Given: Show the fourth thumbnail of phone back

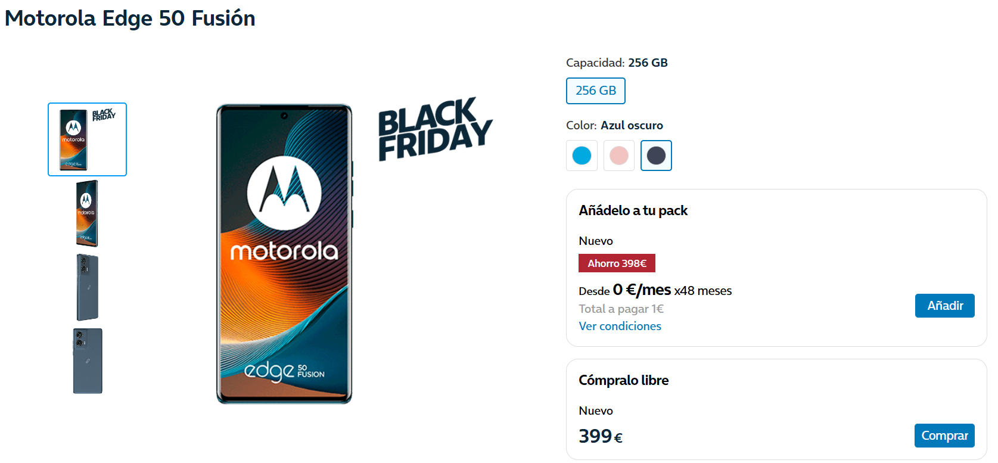Looking at the screenshot, I should coord(88,361).
